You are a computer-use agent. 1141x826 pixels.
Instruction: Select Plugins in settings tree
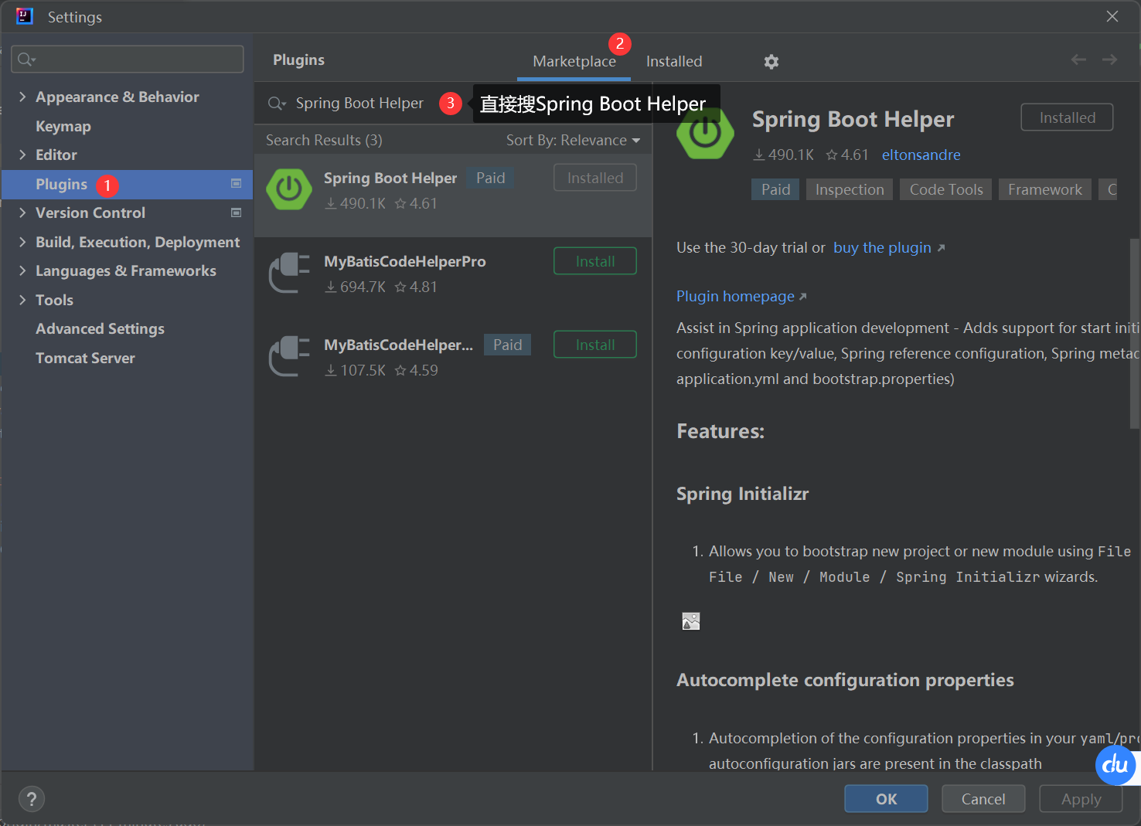coord(128,184)
